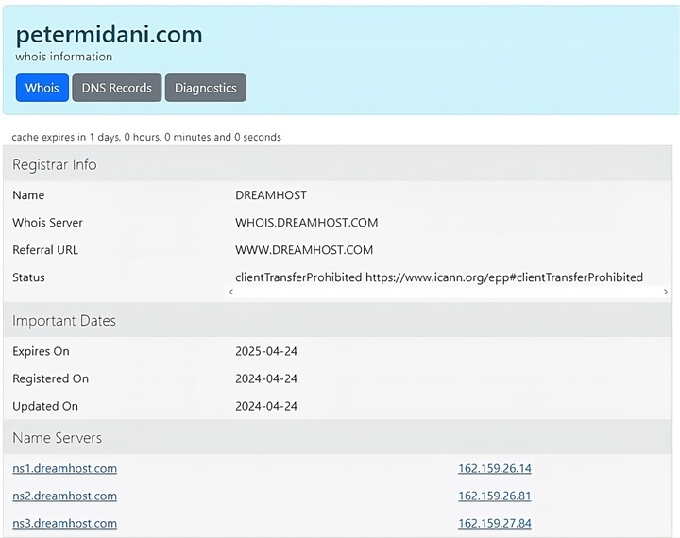Click the Expires On label

(x=42, y=351)
